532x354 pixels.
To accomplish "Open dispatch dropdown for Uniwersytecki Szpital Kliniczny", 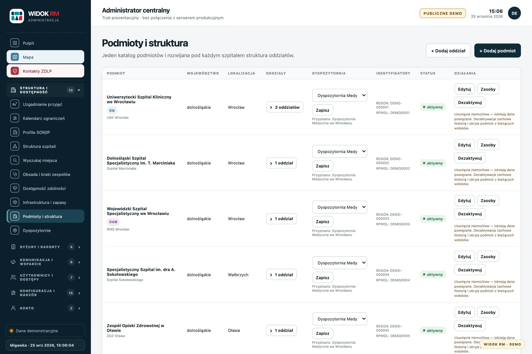I will [339, 96].
